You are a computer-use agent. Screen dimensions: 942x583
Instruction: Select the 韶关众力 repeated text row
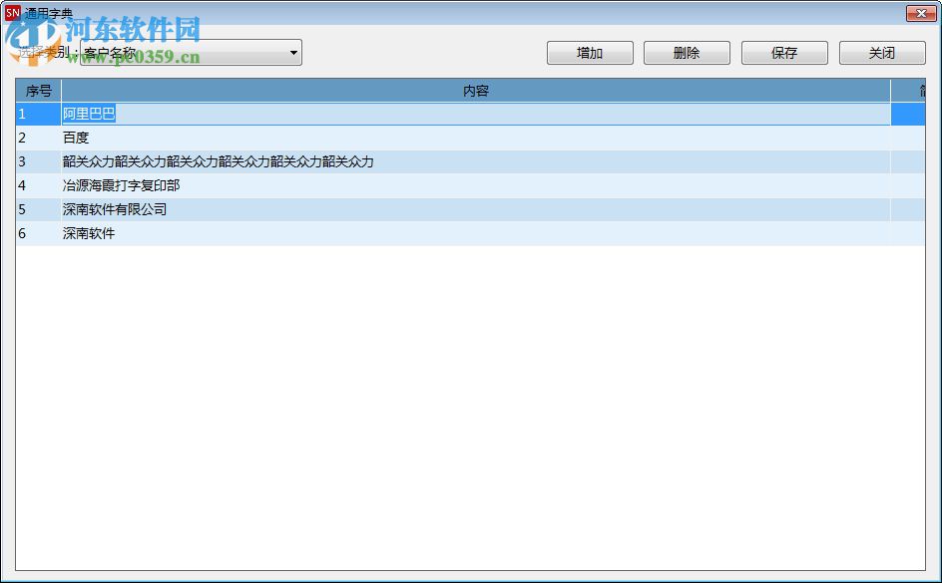(470, 161)
